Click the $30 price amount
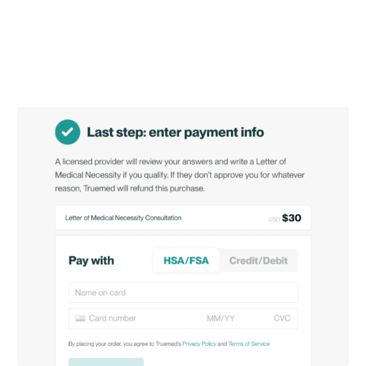 click(291, 218)
